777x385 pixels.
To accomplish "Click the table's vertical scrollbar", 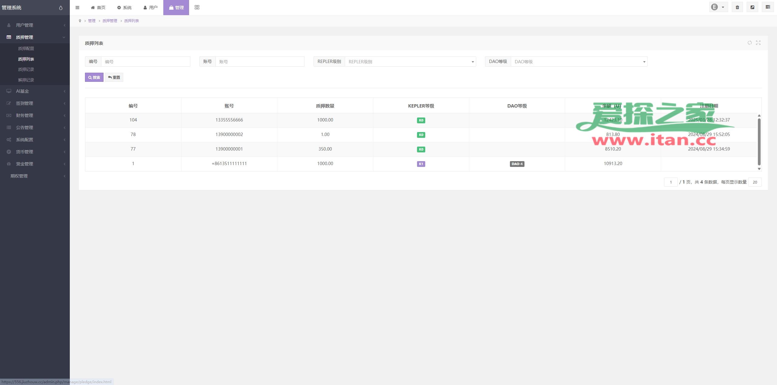I will click(759, 142).
